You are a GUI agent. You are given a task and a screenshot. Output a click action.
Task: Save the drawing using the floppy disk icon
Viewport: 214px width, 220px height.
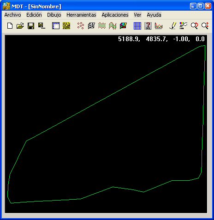(31, 26)
